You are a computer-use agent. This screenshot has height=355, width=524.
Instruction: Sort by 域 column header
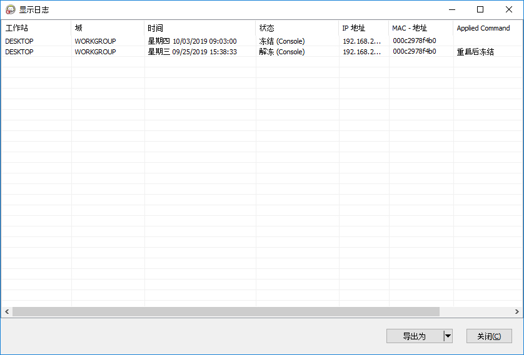[108, 28]
